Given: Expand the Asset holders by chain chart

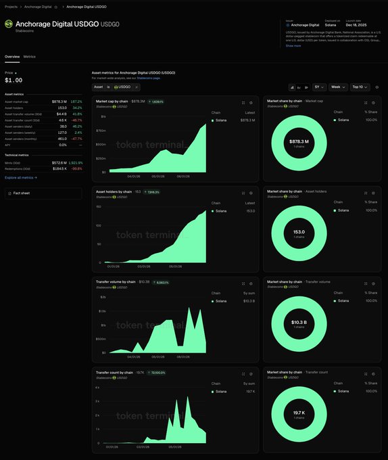Looking at the screenshot, I should click(x=243, y=193).
